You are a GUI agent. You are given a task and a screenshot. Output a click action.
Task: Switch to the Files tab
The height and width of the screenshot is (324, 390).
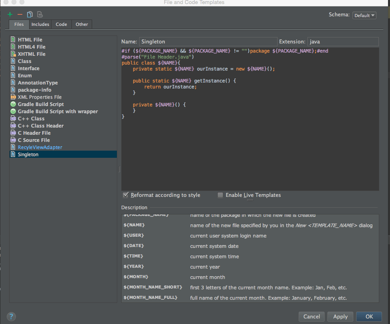click(19, 24)
